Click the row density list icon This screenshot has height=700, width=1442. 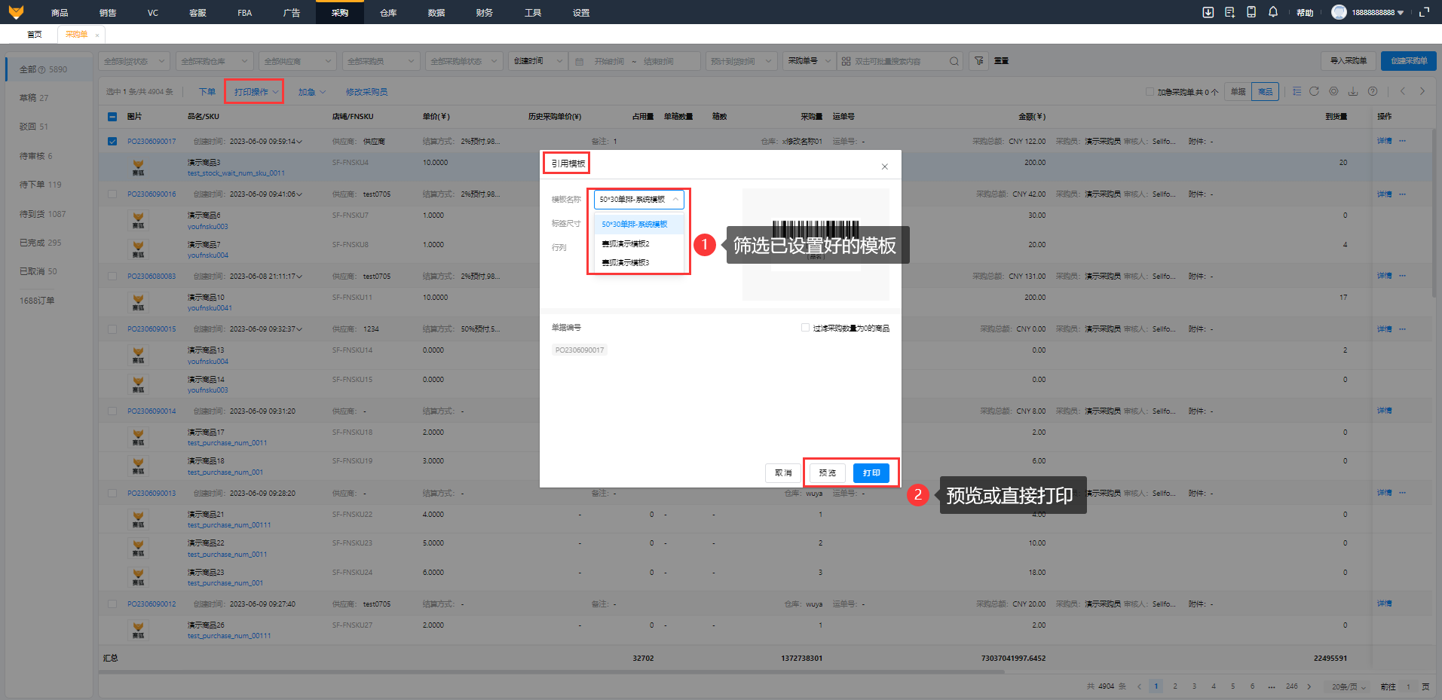(x=1297, y=91)
